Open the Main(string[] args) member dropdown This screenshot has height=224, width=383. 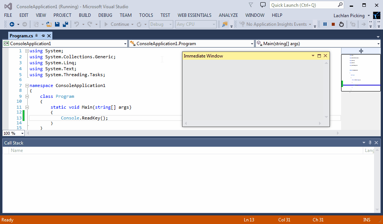point(379,44)
